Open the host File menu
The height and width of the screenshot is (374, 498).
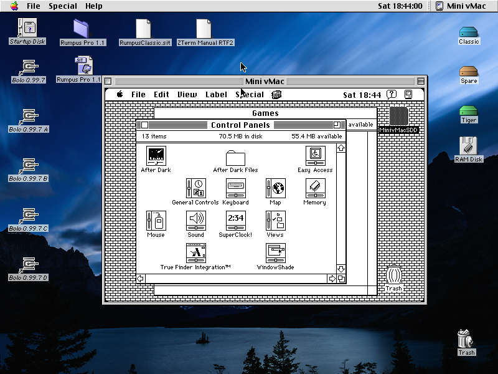click(x=34, y=6)
